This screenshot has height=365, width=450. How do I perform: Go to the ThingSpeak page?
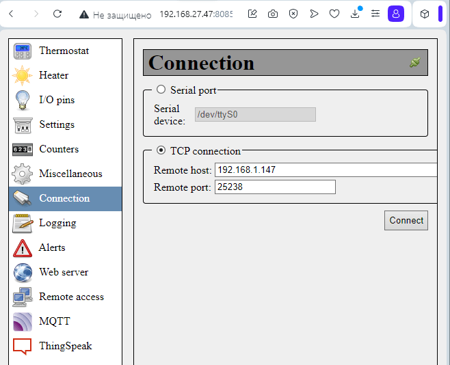tap(65, 346)
